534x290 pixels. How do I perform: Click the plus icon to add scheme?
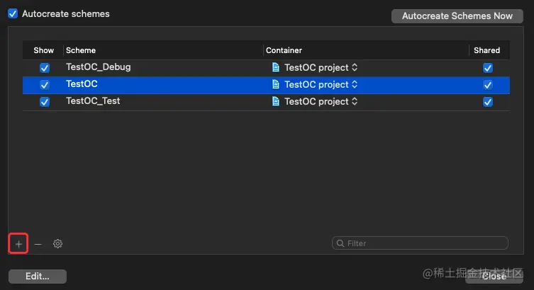18,243
